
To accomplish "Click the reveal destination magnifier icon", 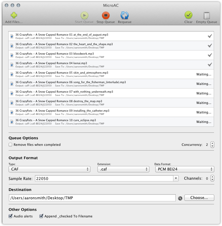I will (x=180, y=198).
